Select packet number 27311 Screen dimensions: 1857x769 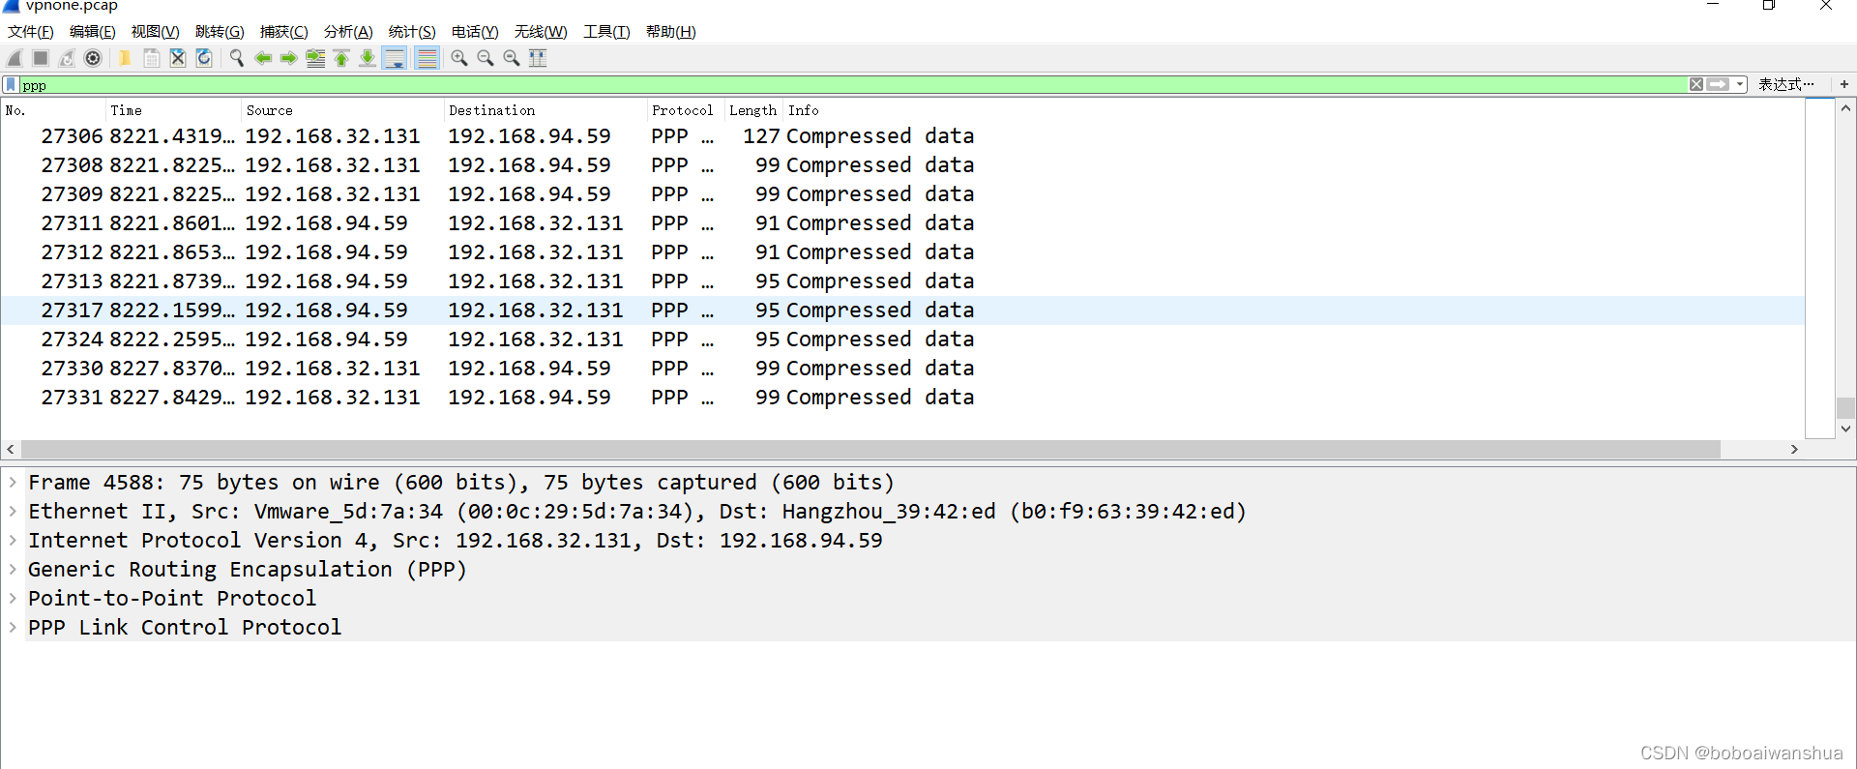tap(902, 223)
